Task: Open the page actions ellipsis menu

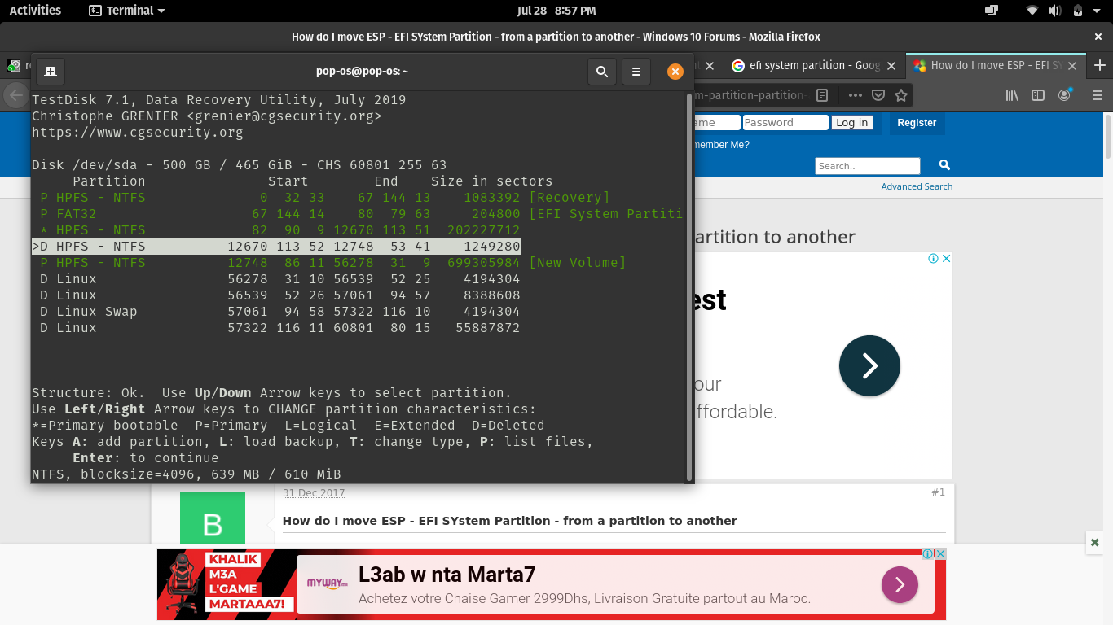Action: pos(855,95)
